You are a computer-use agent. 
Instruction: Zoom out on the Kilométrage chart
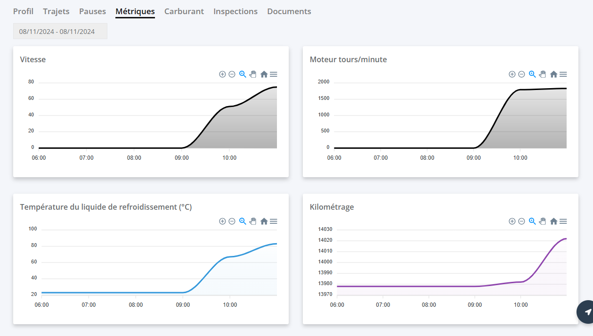click(x=521, y=221)
